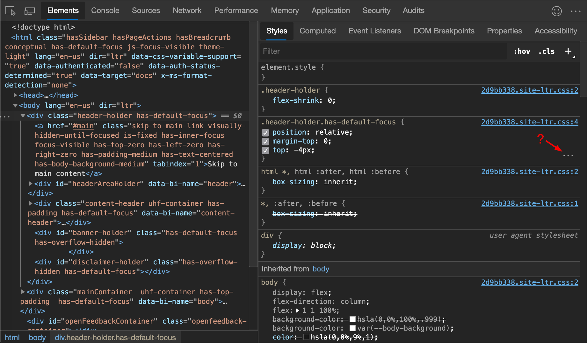587x343 pixels.
Task: Expand the head element in DOM tree
Action: [15, 95]
